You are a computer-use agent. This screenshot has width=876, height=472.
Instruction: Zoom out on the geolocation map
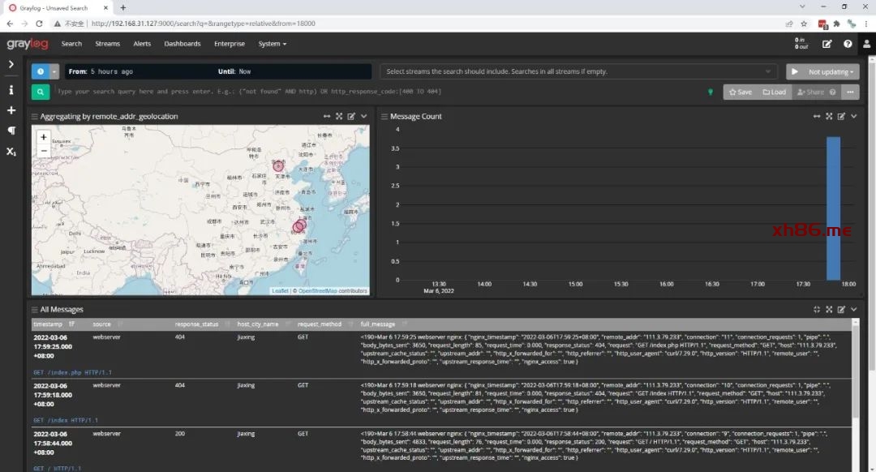[44, 151]
